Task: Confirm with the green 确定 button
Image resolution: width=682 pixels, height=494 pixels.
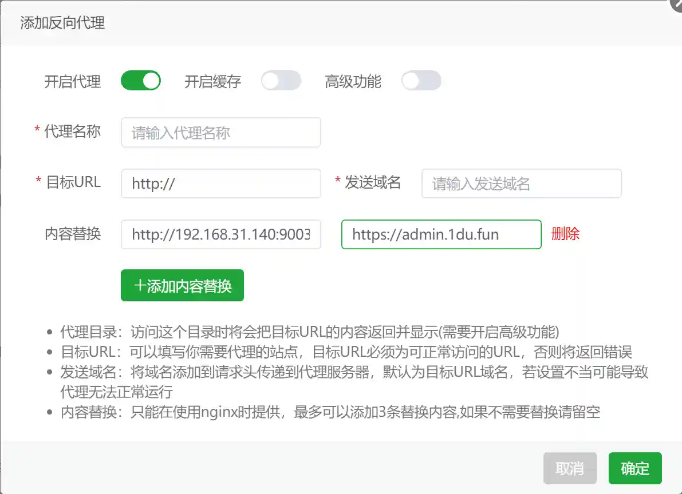Action: coord(634,468)
